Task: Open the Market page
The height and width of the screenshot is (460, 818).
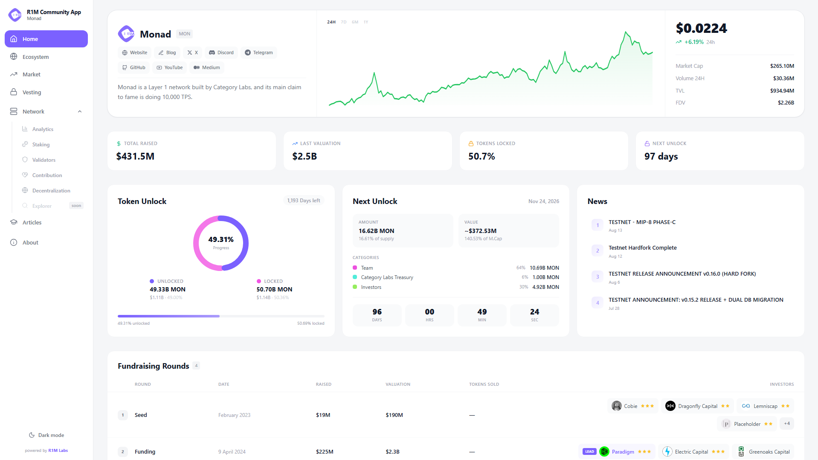Action: (x=46, y=74)
